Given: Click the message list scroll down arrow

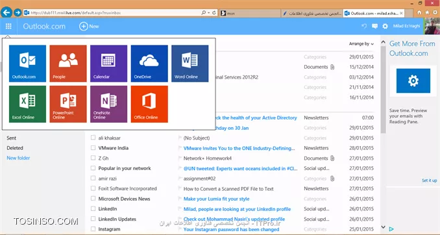Looking at the screenshot, I should 383,227.
